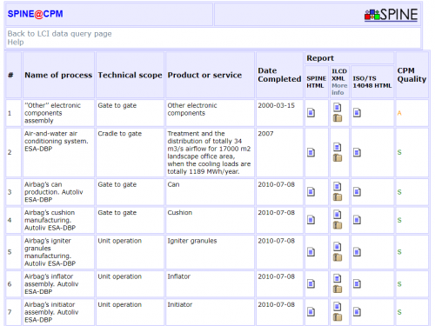Open ILCD folder icon for Airbag's inflator assembly
Screen dimensions: 435x326
[x=338, y=289]
